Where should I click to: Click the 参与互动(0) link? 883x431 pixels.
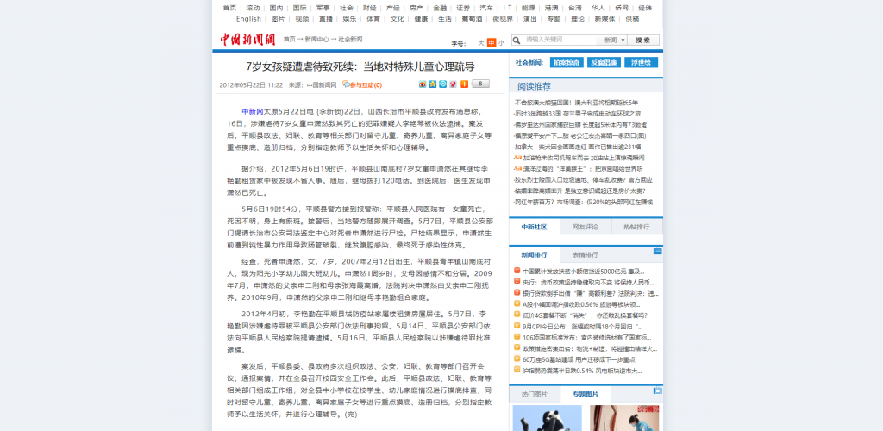[x=366, y=85]
